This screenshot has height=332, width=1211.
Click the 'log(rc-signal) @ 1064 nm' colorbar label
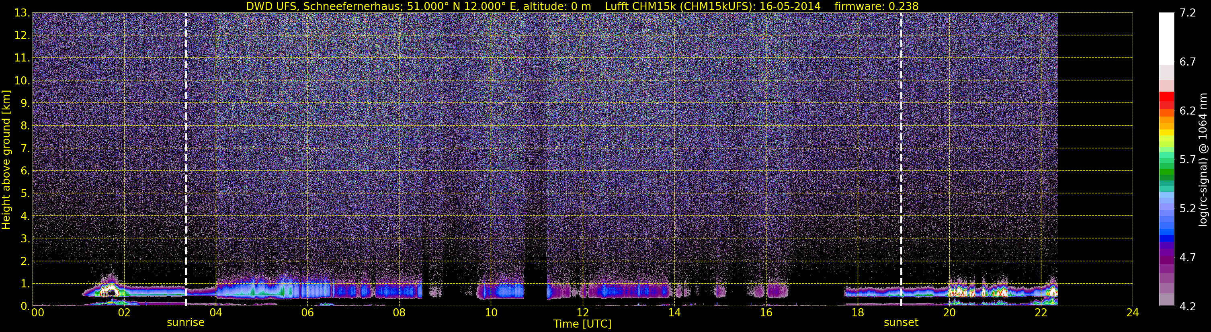tap(1203, 160)
